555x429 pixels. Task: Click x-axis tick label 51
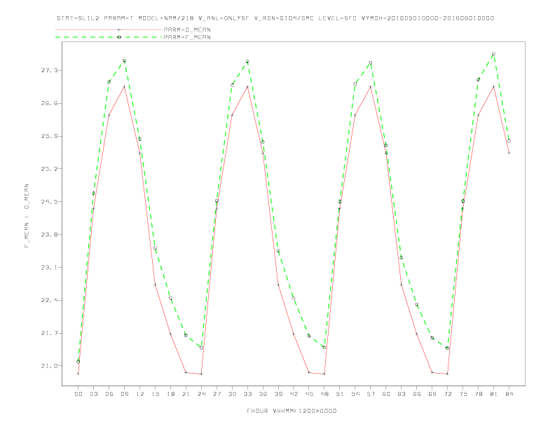(340, 394)
